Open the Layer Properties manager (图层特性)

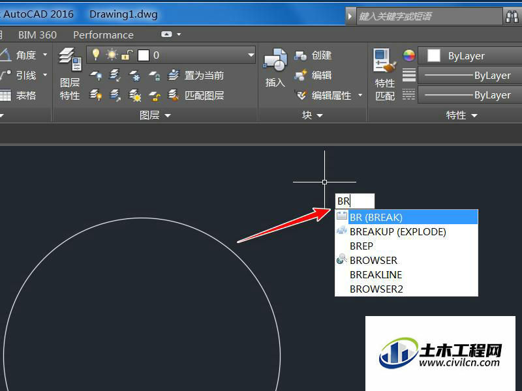70,74
